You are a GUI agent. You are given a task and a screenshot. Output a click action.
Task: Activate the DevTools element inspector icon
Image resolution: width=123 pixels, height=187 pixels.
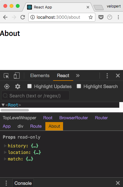coord(6,76)
